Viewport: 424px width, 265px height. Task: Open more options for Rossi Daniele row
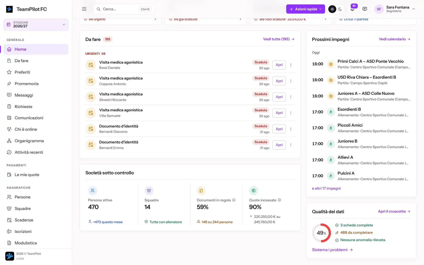tap(291, 65)
